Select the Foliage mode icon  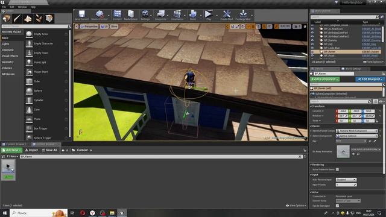pos(39,19)
